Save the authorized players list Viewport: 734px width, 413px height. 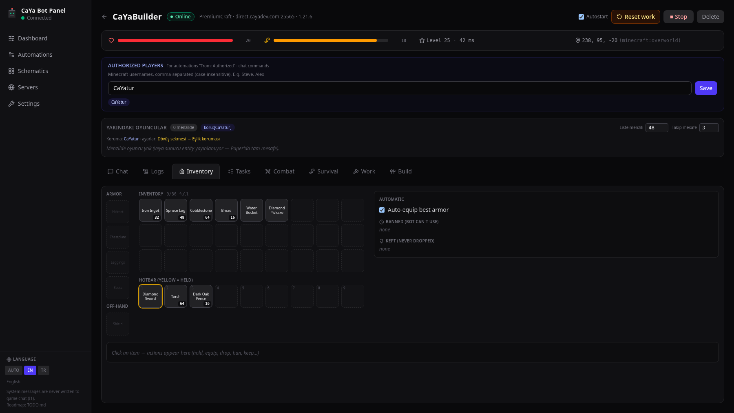click(706, 88)
